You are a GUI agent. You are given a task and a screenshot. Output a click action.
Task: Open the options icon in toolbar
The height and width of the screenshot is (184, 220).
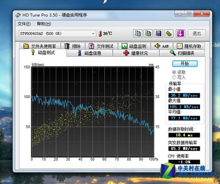click(x=169, y=33)
